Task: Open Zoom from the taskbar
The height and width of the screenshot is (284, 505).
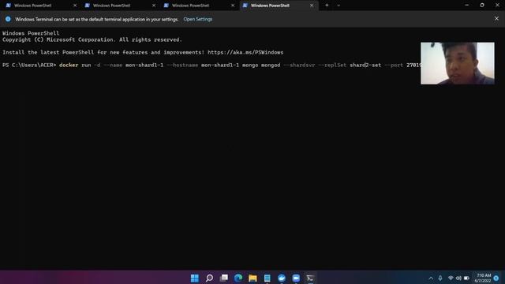Action: pos(296,278)
